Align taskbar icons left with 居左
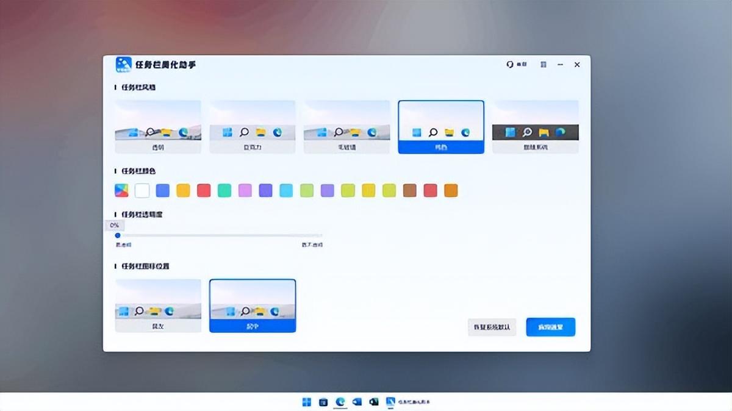Image resolution: width=732 pixels, height=411 pixels. pos(158,306)
